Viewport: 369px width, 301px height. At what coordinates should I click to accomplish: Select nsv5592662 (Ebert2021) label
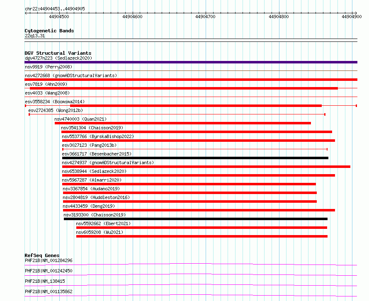(103, 223)
